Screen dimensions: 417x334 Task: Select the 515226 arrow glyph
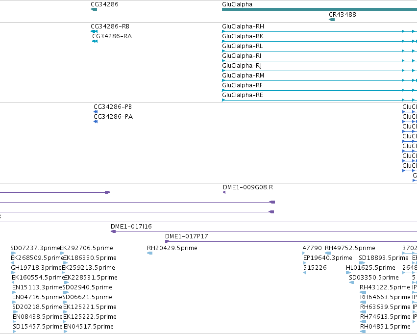pos(304,273)
